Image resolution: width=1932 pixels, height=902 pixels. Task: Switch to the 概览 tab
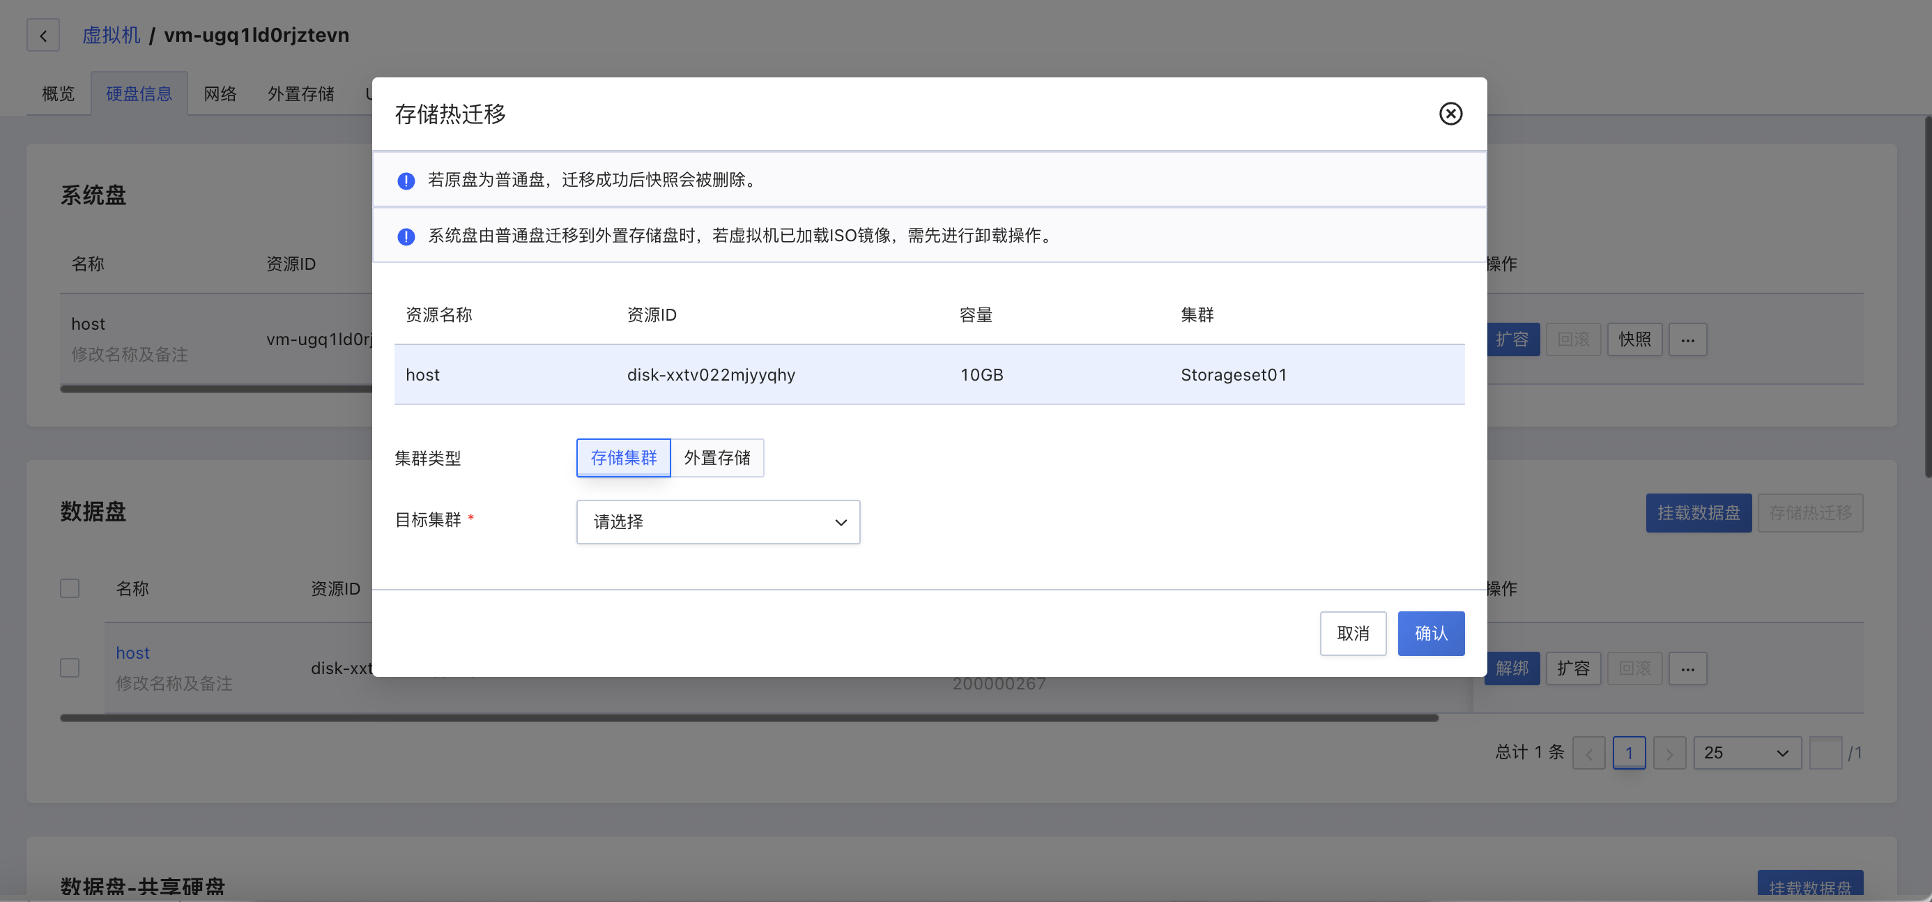point(59,93)
